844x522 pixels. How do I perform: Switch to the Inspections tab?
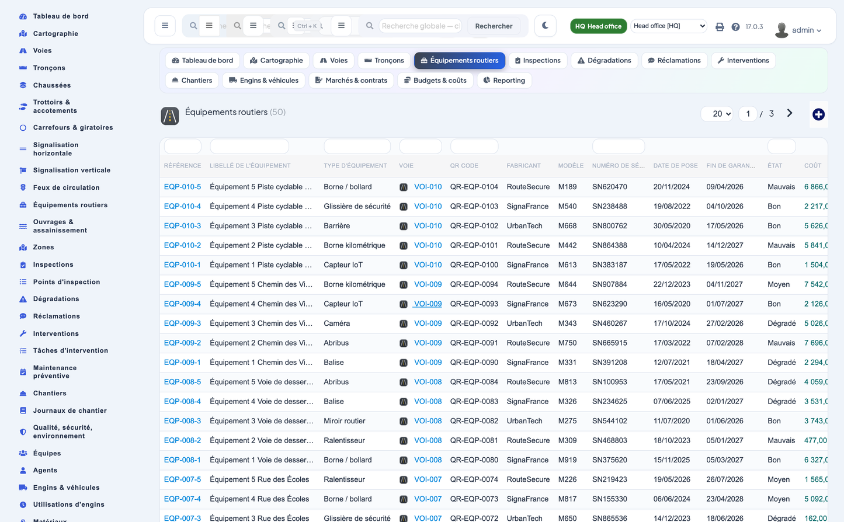[x=537, y=61]
